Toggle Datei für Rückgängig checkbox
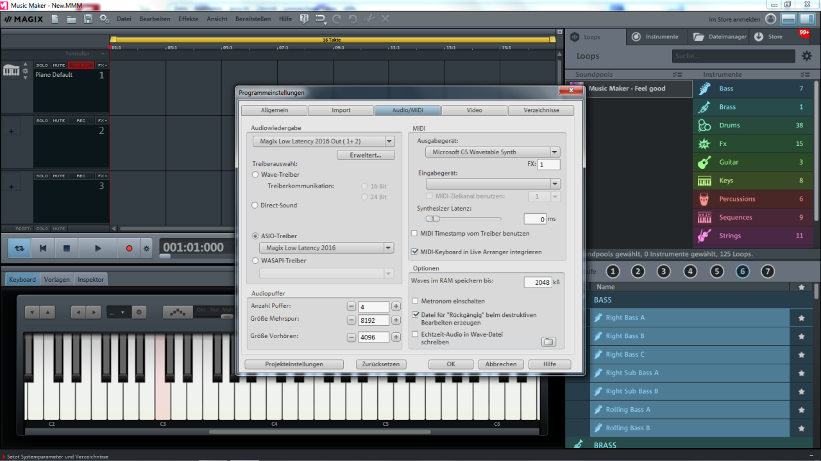 tap(415, 315)
